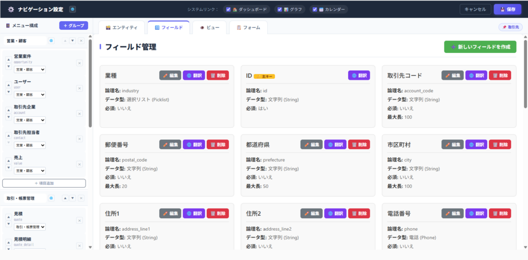Toggle ダッシュボード system link checkbox

[x=228, y=9]
